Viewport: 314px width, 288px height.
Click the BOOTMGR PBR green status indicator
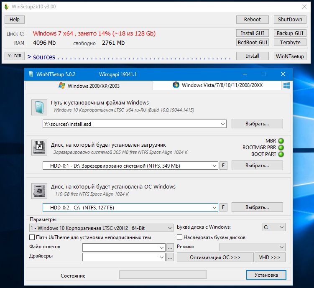pos(281,148)
